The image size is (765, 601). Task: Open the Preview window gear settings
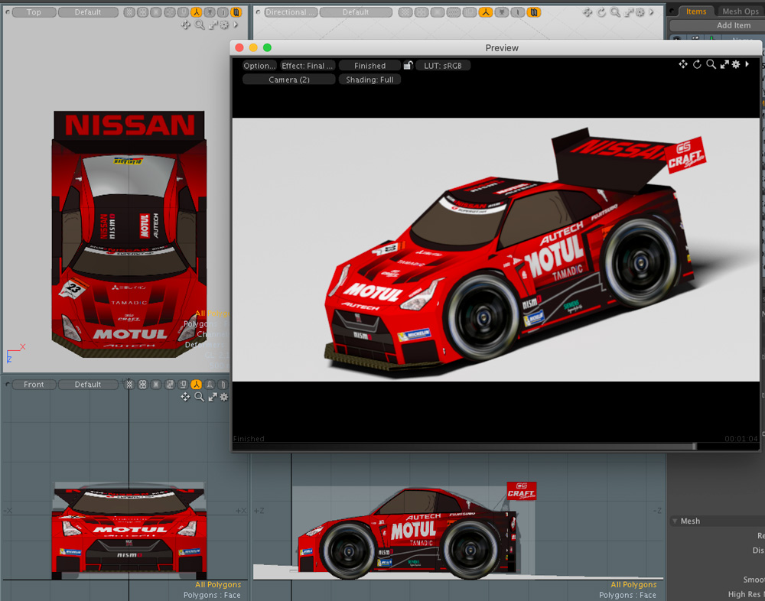736,64
